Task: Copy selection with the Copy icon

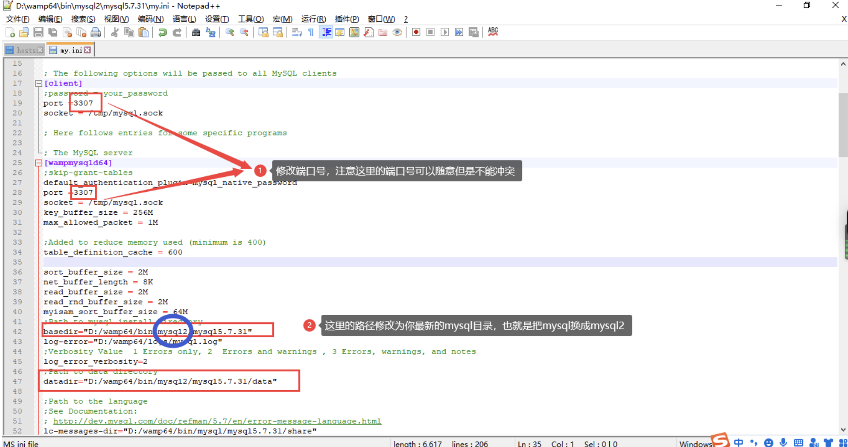Action: 129,32
